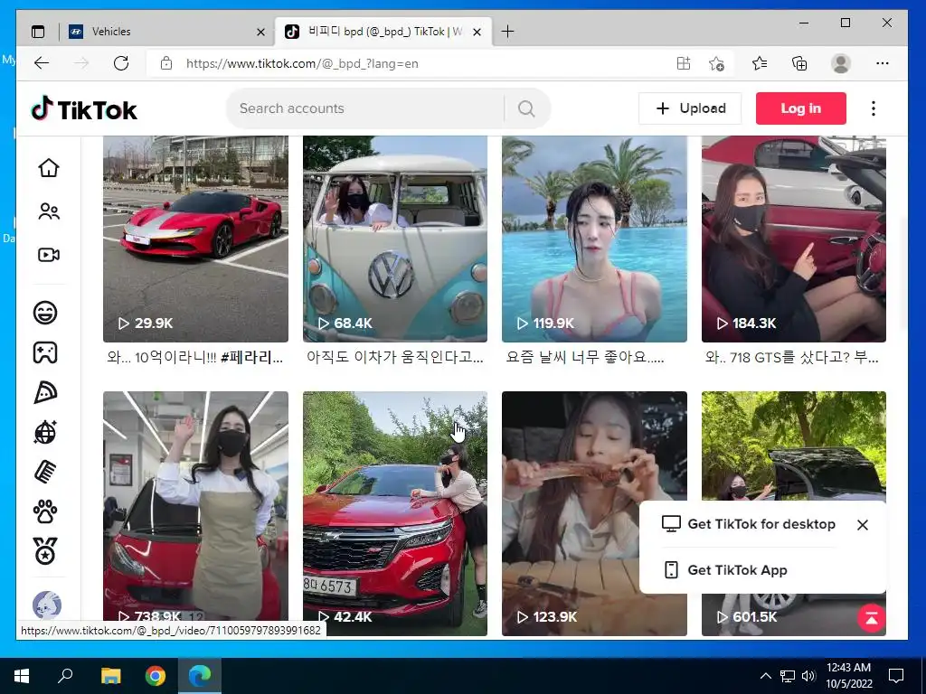The height and width of the screenshot is (694, 926).
Task: Click the Upload button
Action: (x=690, y=108)
